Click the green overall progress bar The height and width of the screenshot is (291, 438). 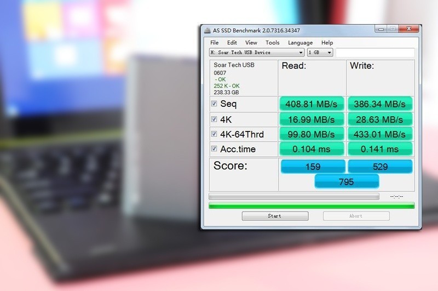(x=312, y=206)
